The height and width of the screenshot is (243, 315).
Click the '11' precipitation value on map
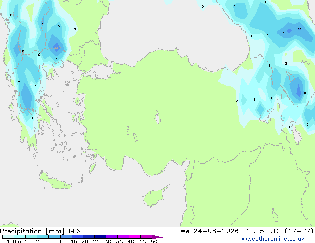click(300, 29)
